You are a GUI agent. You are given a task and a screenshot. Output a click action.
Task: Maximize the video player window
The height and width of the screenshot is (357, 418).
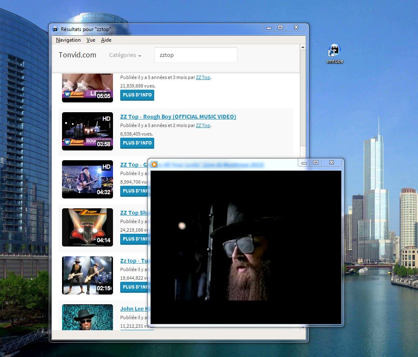[x=316, y=162]
